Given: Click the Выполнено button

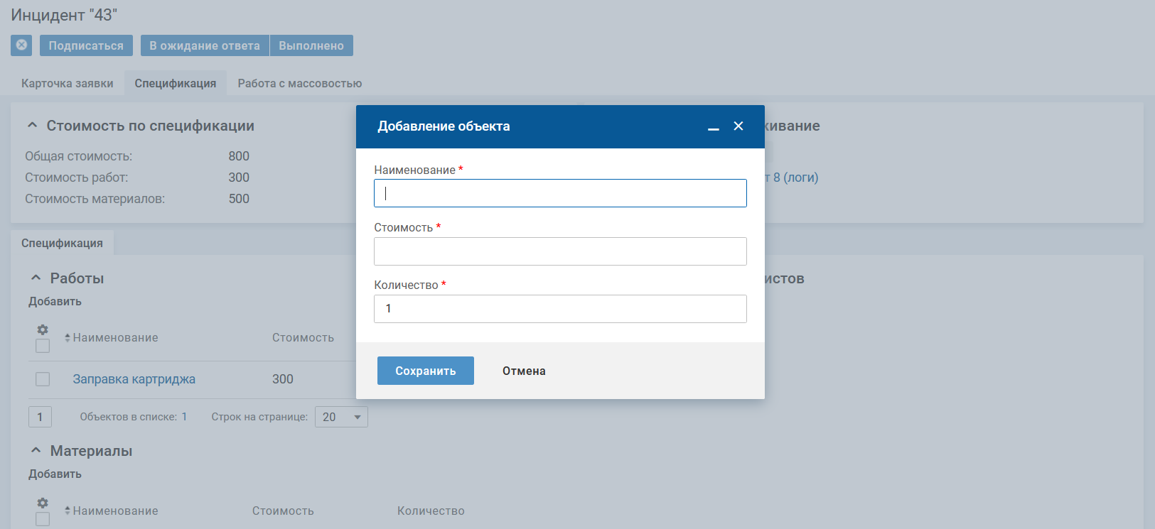Looking at the screenshot, I should 311,45.
